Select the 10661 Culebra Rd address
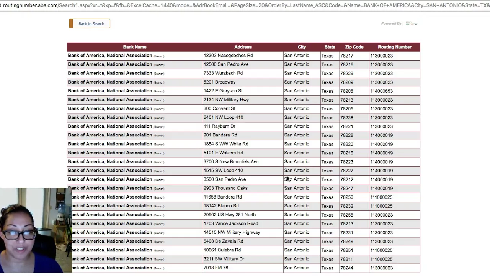 pyautogui.click(x=222, y=250)
